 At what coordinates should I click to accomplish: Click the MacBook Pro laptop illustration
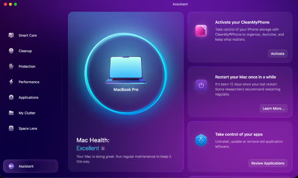126,70
